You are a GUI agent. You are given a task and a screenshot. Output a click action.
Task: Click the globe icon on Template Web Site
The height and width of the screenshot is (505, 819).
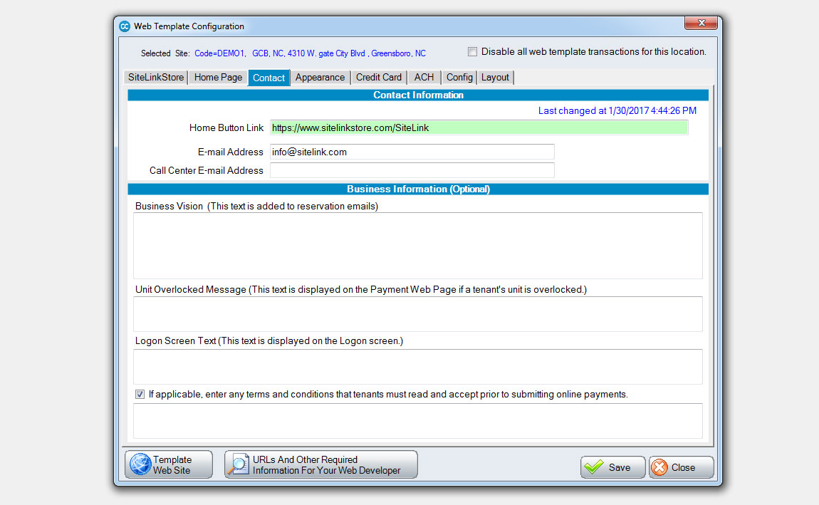138,464
